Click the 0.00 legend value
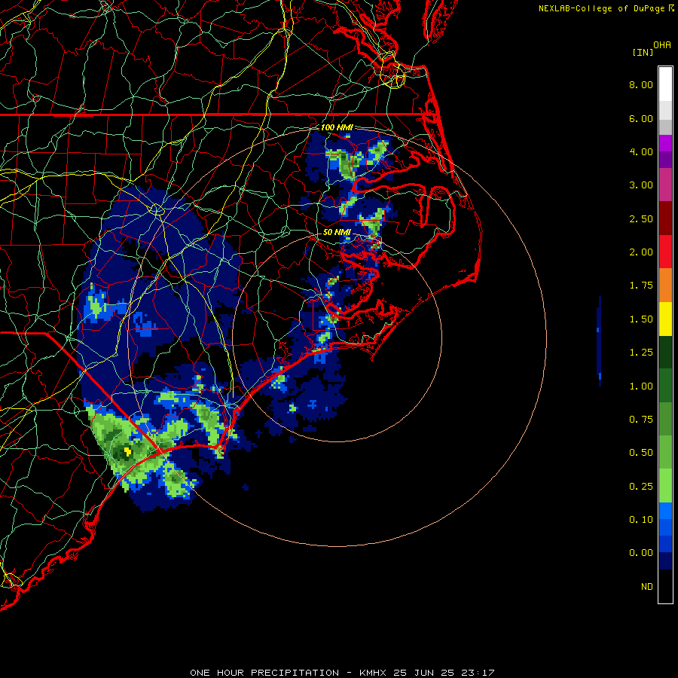 pyautogui.click(x=641, y=553)
